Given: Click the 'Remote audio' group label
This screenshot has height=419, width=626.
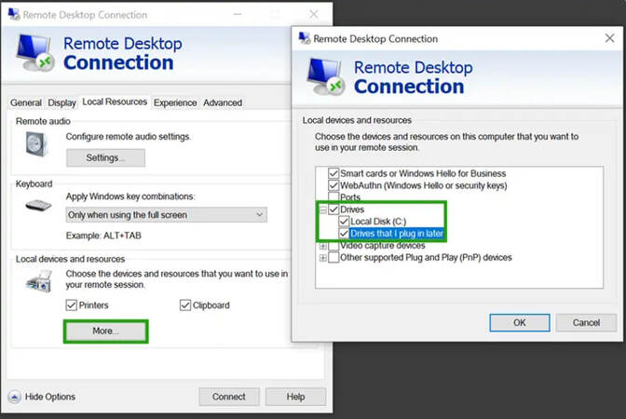Looking at the screenshot, I should [x=43, y=121].
